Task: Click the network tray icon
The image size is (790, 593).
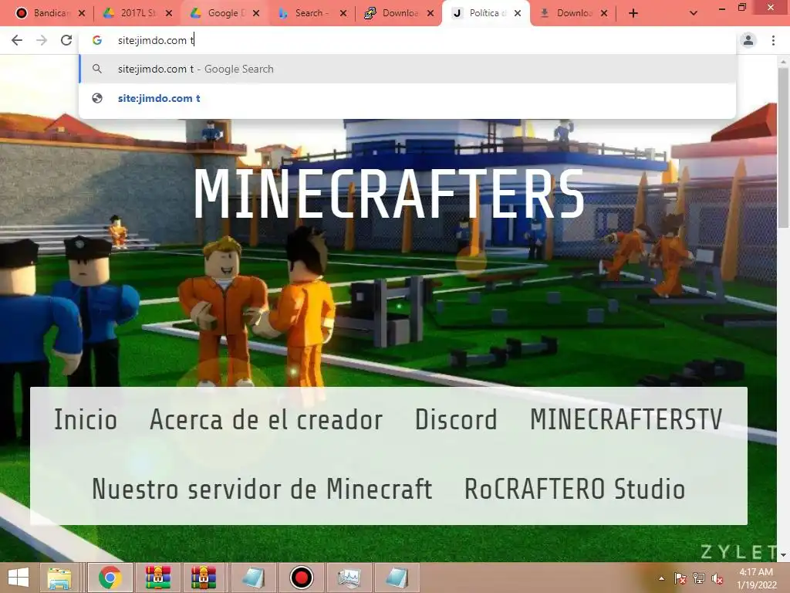Action: click(698, 578)
